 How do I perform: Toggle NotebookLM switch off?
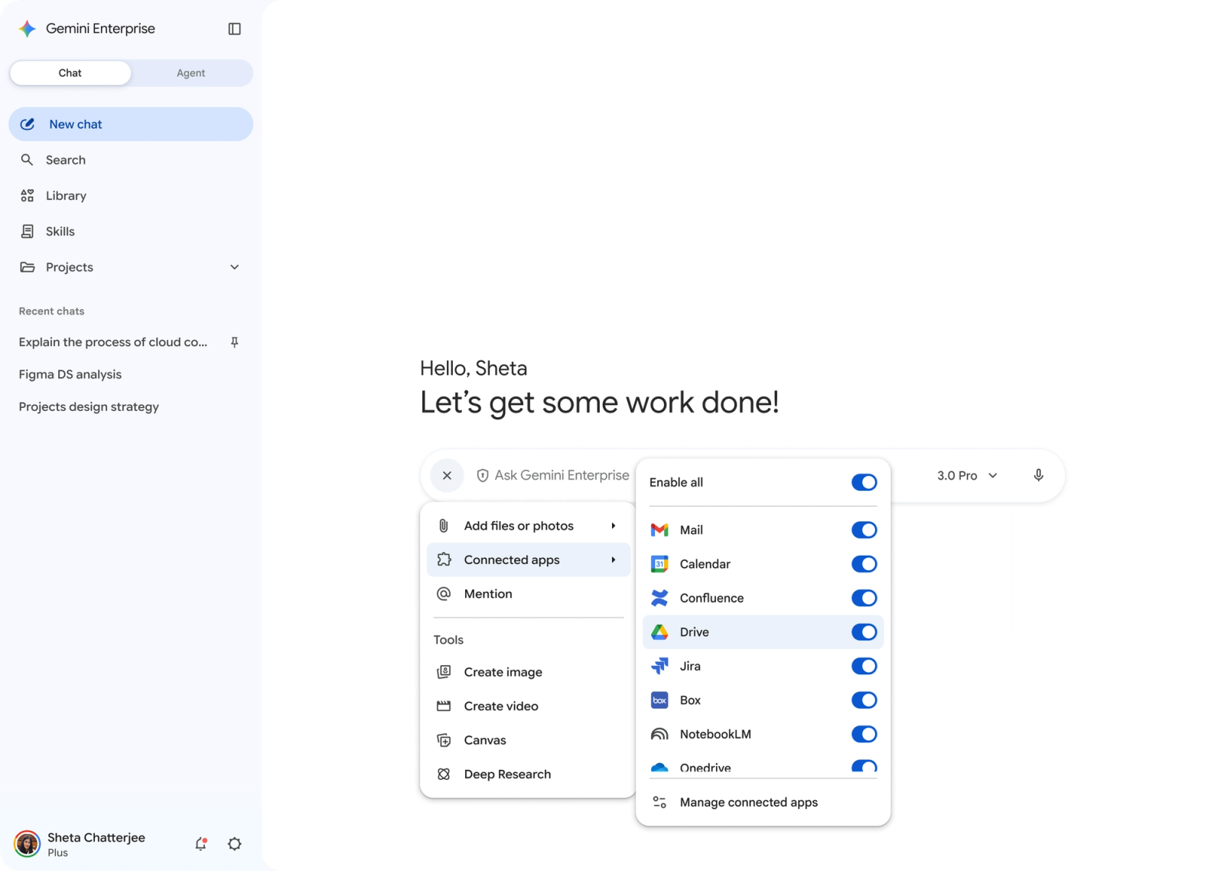(x=864, y=734)
